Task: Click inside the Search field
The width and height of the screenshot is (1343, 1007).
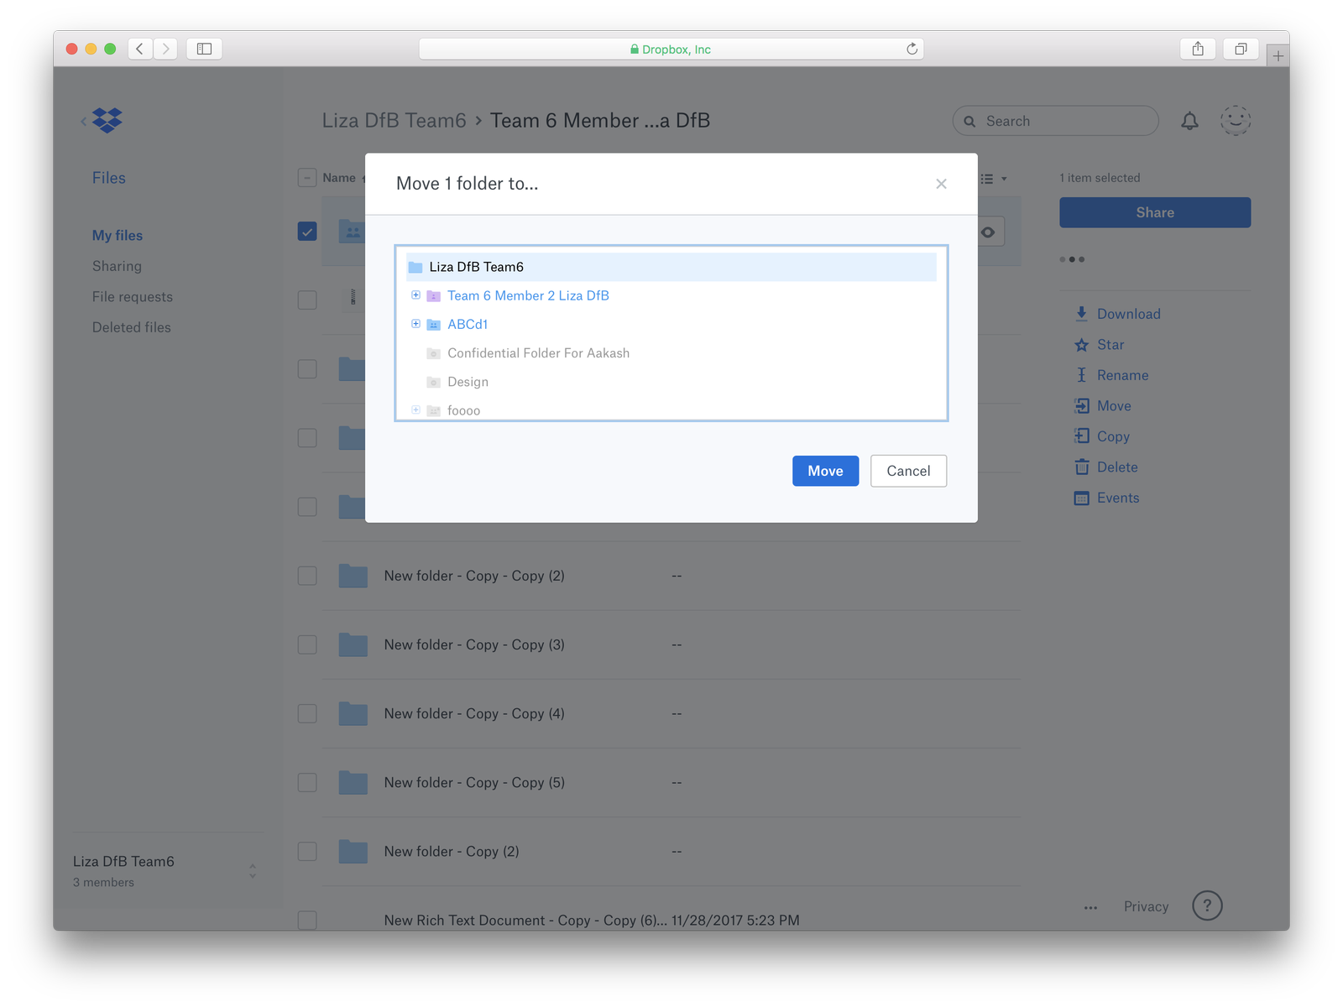Action: coord(1053,121)
